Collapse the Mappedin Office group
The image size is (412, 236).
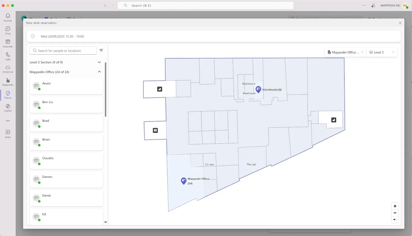pyautogui.click(x=99, y=72)
